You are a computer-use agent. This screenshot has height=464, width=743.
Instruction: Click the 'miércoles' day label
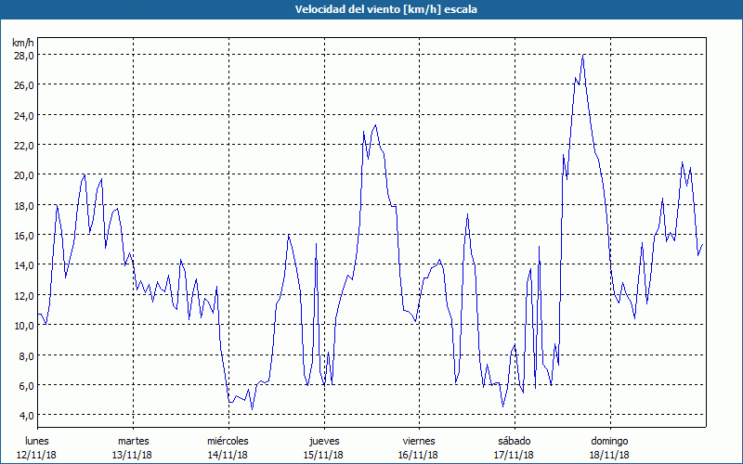pos(228,441)
